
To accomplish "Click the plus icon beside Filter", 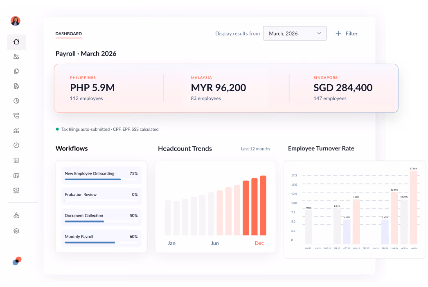I will (338, 33).
